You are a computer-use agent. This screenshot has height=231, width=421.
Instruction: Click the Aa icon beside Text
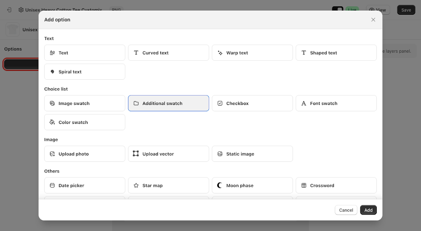point(52,53)
